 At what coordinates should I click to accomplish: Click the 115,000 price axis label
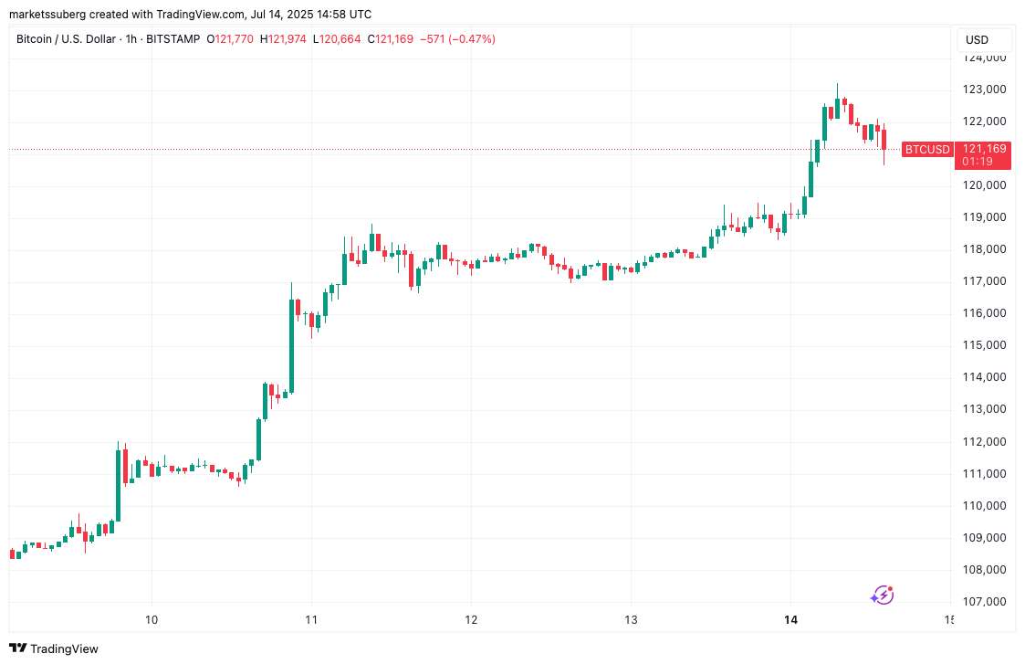[985, 344]
